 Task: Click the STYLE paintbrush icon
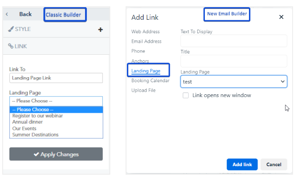coord(11,30)
